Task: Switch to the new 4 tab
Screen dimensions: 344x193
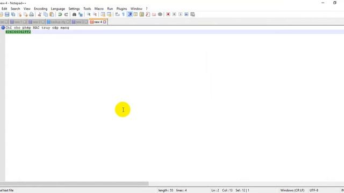Action: tap(98, 22)
